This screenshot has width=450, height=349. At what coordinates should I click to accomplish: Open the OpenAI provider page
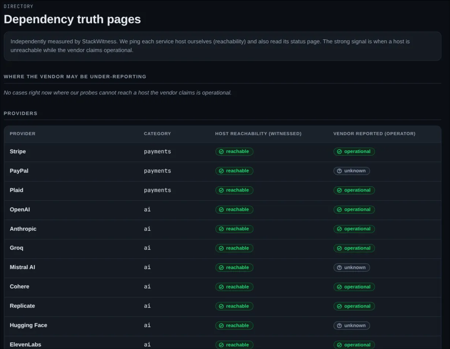(20, 210)
